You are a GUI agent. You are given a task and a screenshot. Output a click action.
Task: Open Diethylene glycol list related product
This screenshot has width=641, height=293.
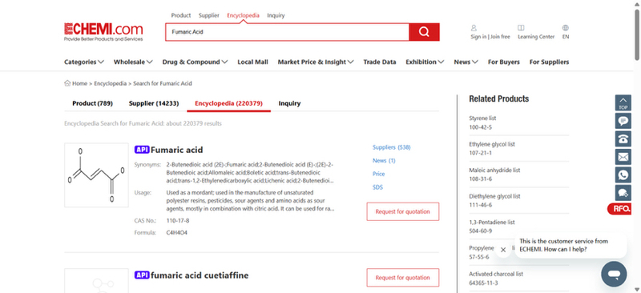click(x=494, y=196)
